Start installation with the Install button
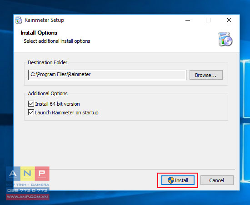The height and width of the screenshot is (205, 250). pyautogui.click(x=178, y=180)
